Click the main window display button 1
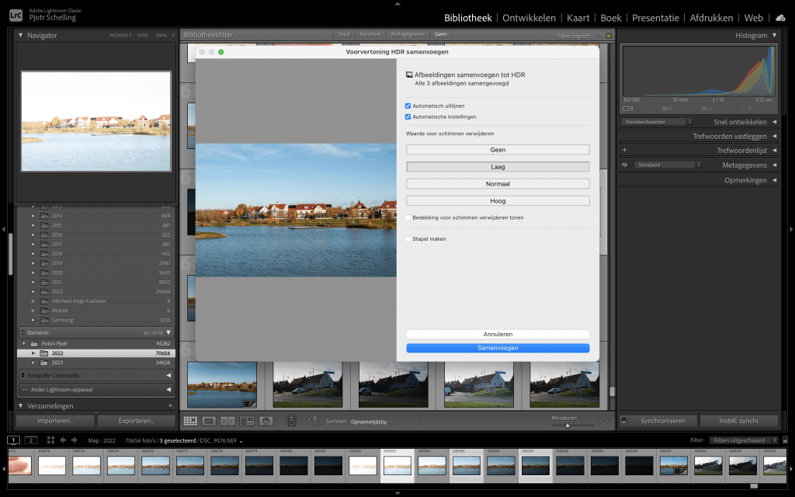Screen dimensions: 795x497 point(14,440)
